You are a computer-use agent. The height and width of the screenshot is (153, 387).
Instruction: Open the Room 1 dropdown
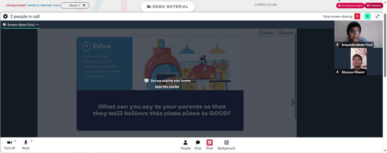(75, 5)
